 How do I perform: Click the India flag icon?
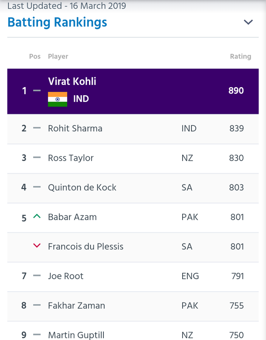click(x=57, y=99)
